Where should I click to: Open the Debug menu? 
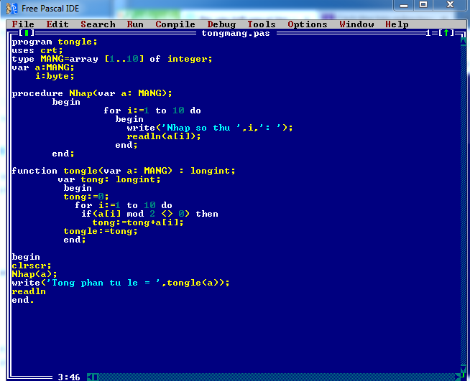(x=221, y=24)
